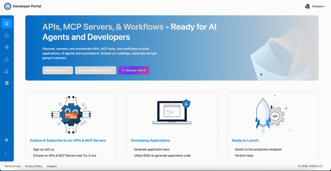Open the applications laptop icon in sidebar

(x=7, y=71)
